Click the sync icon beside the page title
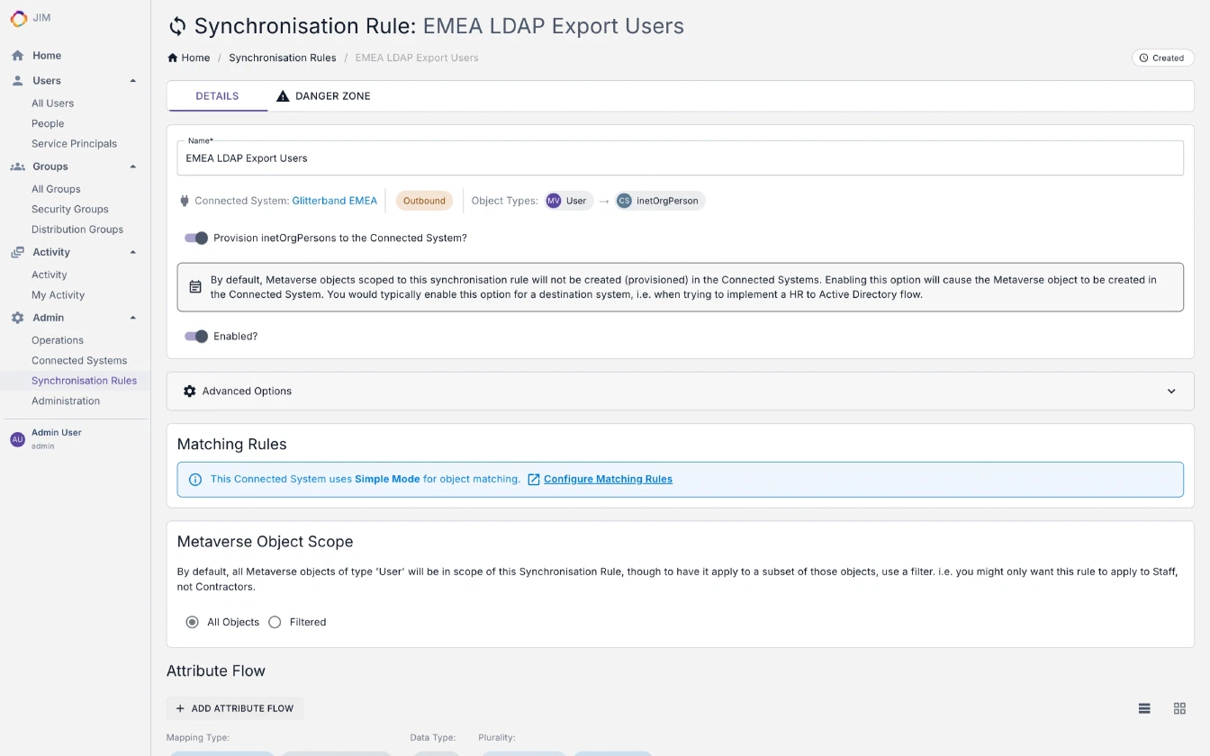Viewport: 1210px width, 756px height. pos(177,26)
